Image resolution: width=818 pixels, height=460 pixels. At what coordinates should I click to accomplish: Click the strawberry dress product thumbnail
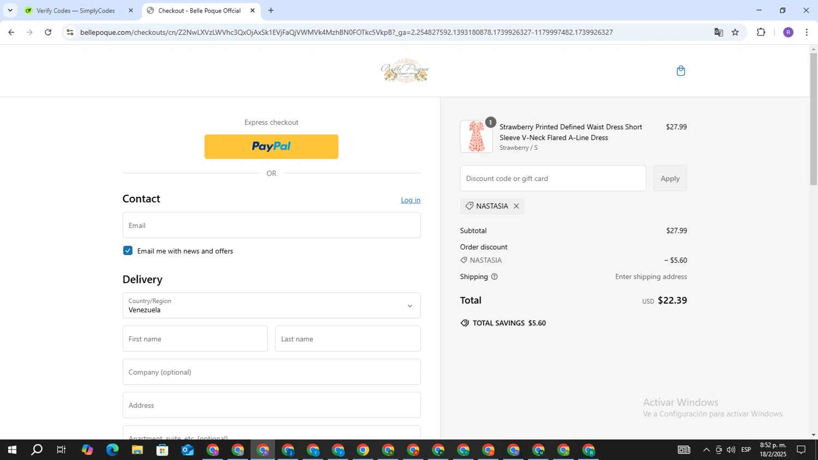click(476, 136)
